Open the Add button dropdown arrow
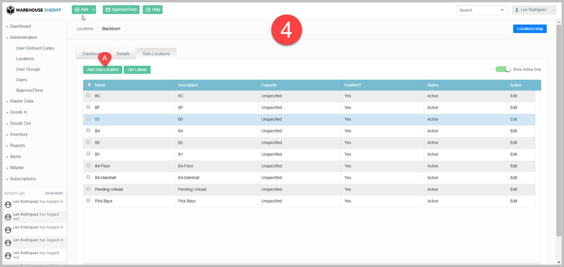The image size is (564, 267). tap(94, 9)
